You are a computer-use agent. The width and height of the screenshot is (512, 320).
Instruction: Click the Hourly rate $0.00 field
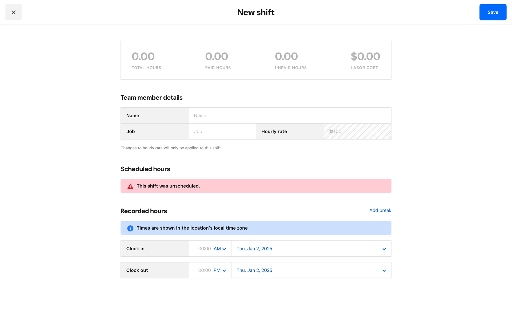[357, 131]
